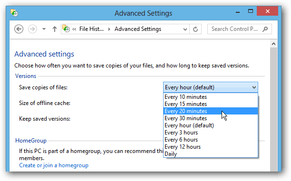Minimize the Advanced Settings window

[238, 12]
